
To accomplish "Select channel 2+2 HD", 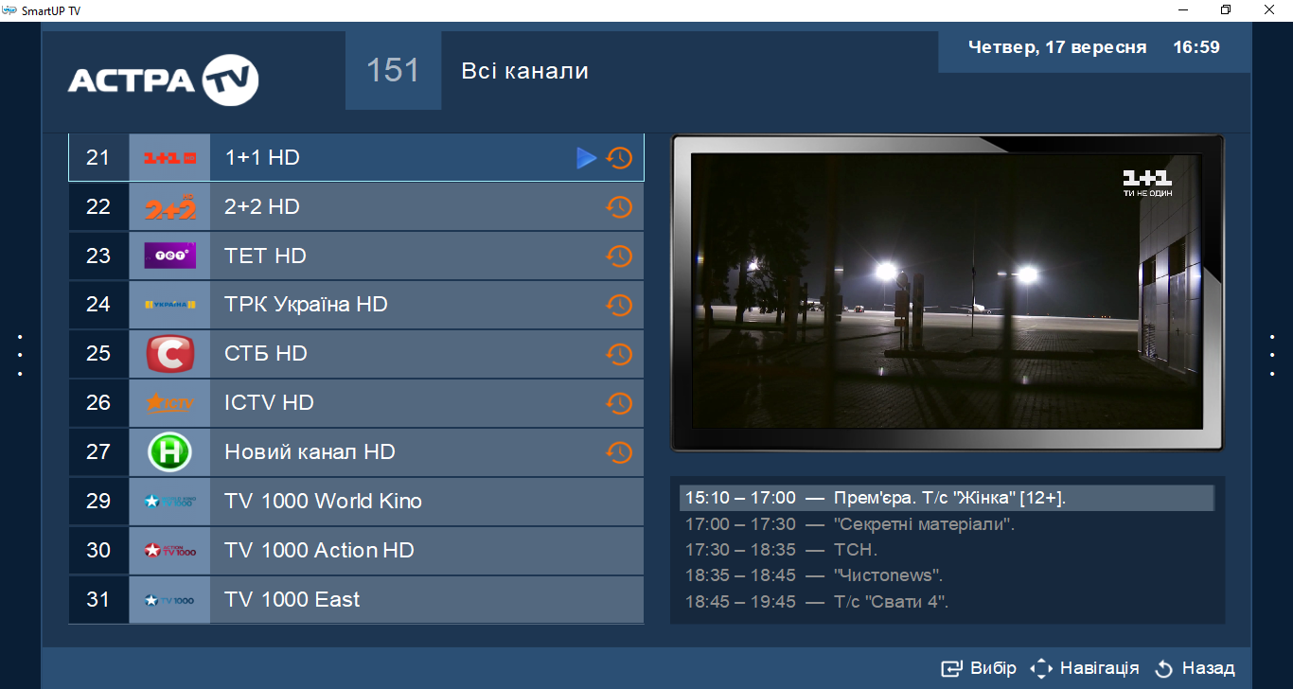I will pyautogui.click(x=356, y=207).
